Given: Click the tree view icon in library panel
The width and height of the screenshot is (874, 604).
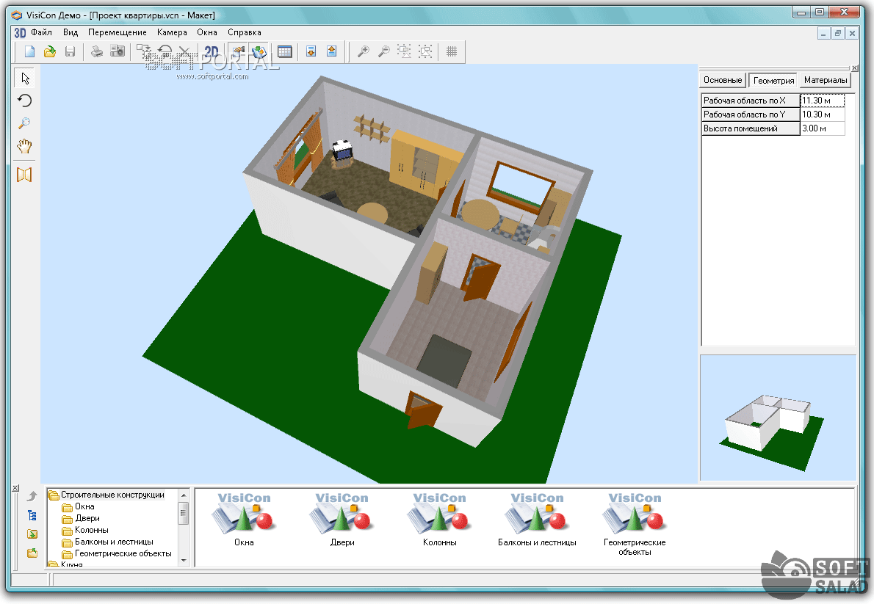Looking at the screenshot, I should click(x=32, y=515).
